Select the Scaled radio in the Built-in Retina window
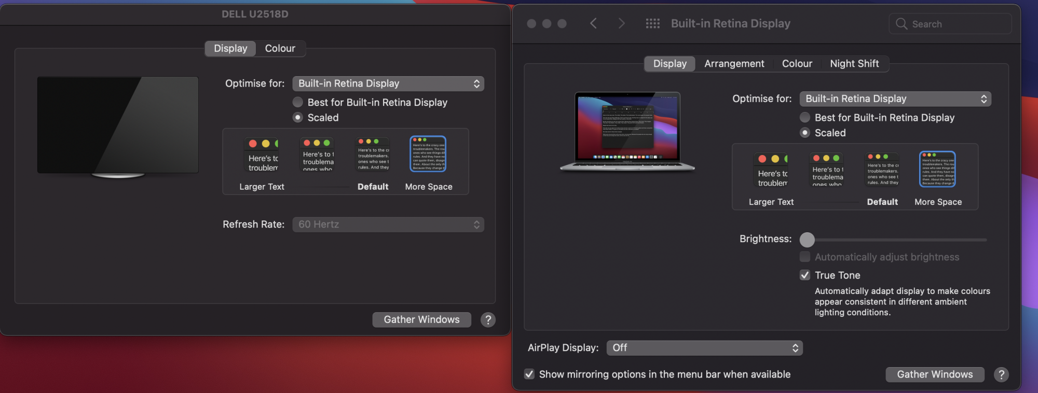This screenshot has width=1038, height=393. [x=805, y=133]
